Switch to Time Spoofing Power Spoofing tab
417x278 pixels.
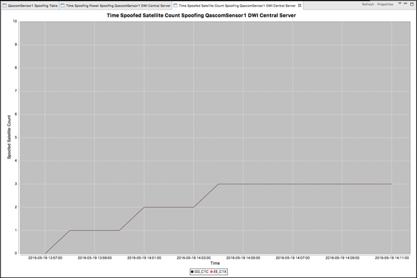(118, 5)
